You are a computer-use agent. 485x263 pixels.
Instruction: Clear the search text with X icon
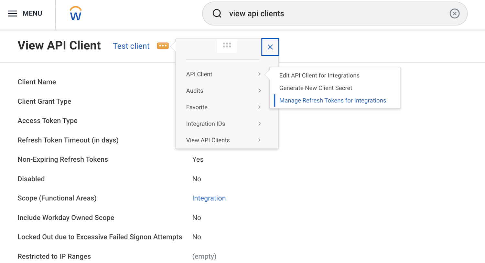pos(454,14)
